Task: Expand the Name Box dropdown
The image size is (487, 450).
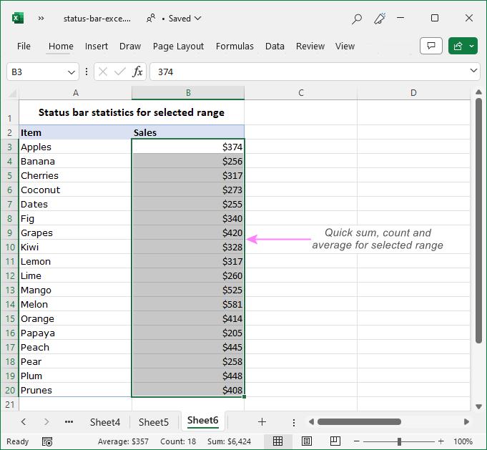Action: coord(72,72)
